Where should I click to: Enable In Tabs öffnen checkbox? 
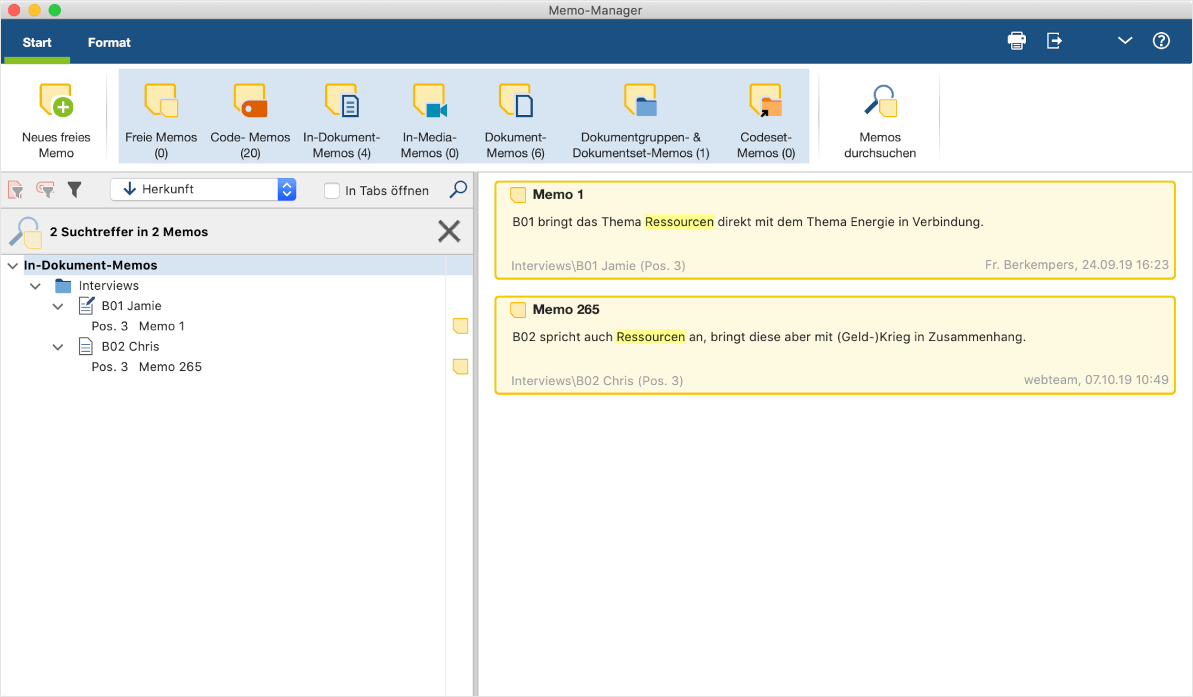(332, 191)
